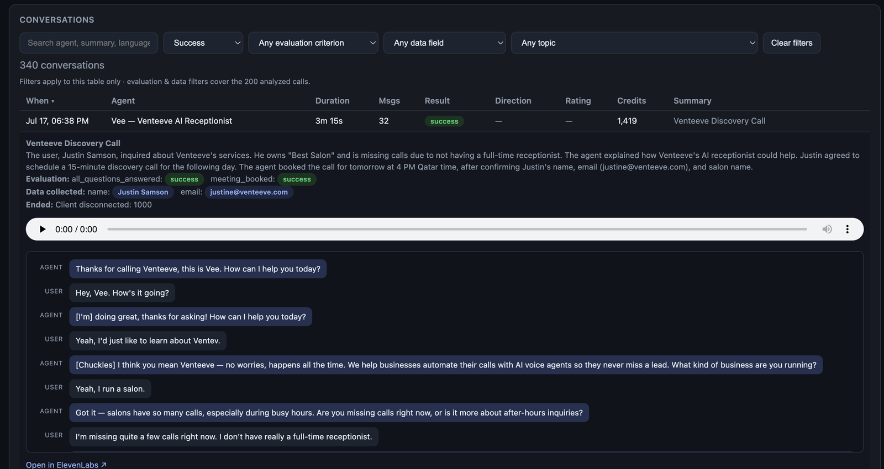Viewport: 884px width, 469px height.
Task: Play the call audio recording
Action: pos(43,229)
